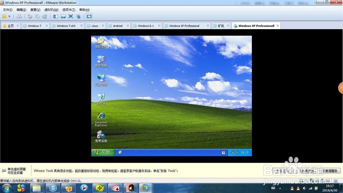Revert to the previous snapshot
343x193 pixels.
pyautogui.click(x=37, y=16)
